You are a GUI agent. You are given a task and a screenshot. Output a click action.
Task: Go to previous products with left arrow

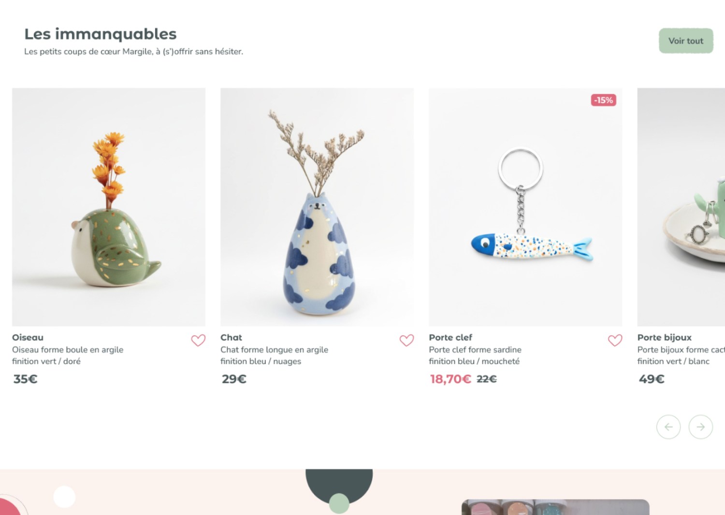[x=668, y=427]
